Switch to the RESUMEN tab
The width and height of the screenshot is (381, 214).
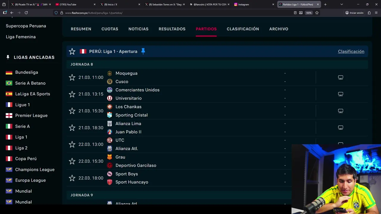81,29
